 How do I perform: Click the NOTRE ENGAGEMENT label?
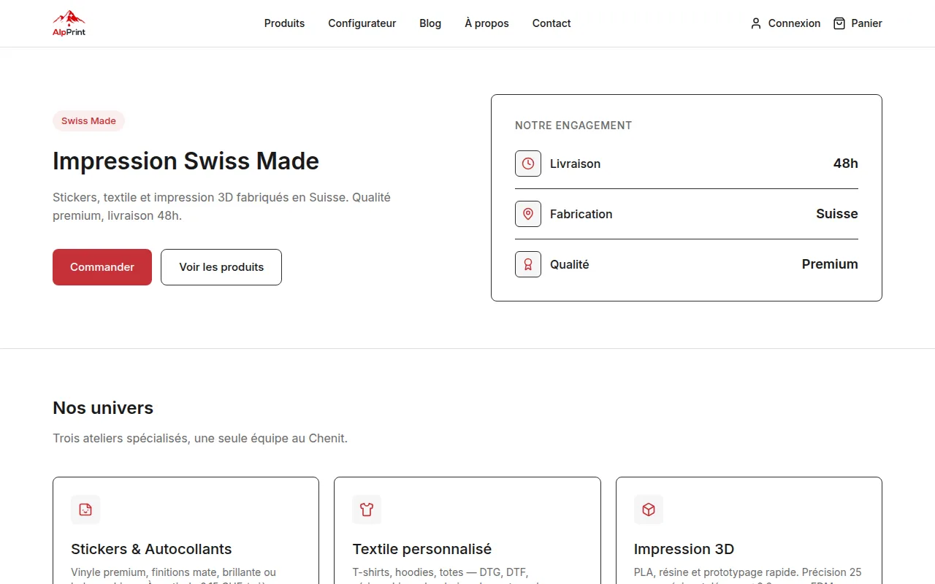pos(573,126)
